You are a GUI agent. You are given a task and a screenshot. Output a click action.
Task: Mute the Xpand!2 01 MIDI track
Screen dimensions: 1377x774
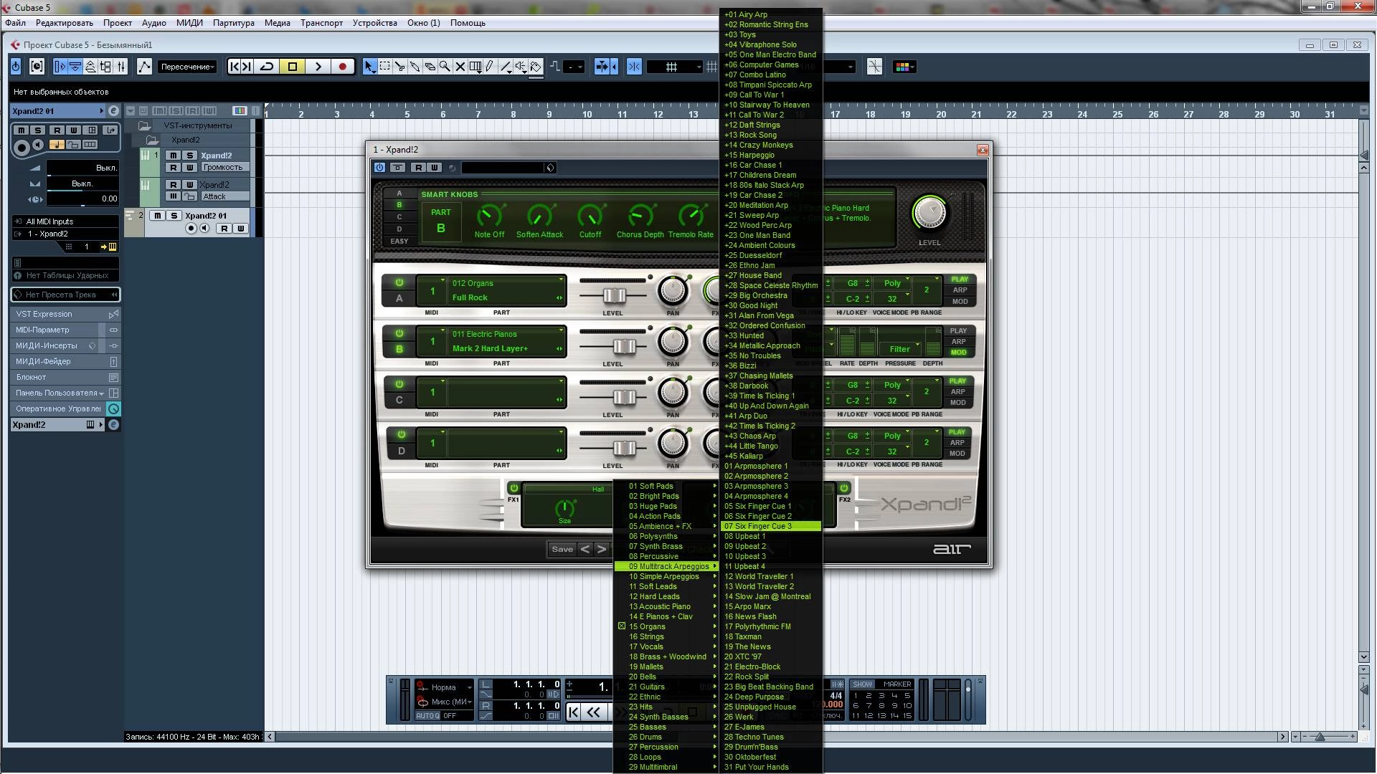[157, 216]
